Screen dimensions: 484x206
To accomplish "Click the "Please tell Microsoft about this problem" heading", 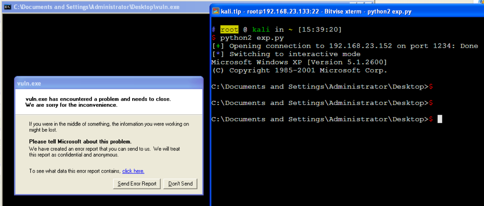I will [x=80, y=142].
